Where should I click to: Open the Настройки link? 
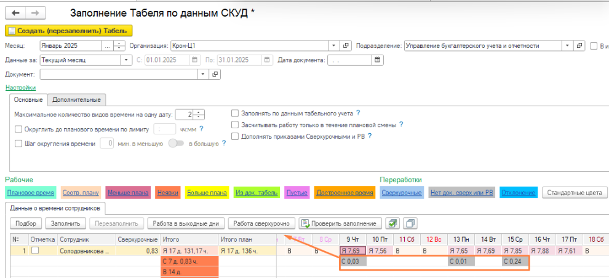(x=17, y=88)
